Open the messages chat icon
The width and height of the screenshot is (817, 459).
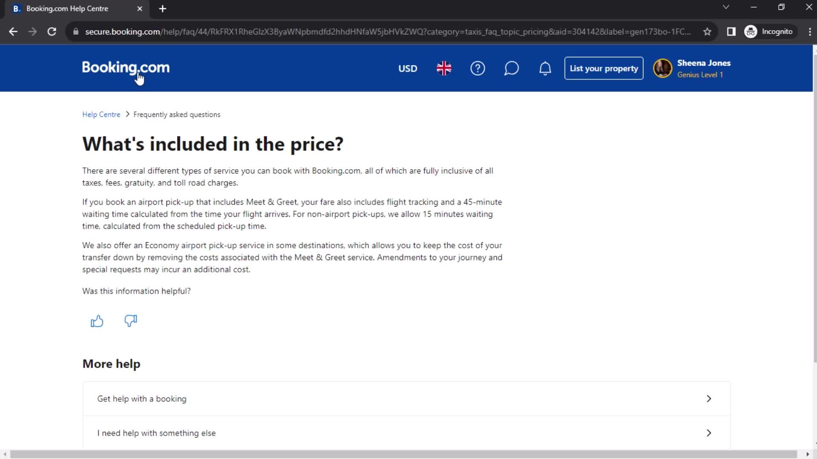(x=512, y=68)
